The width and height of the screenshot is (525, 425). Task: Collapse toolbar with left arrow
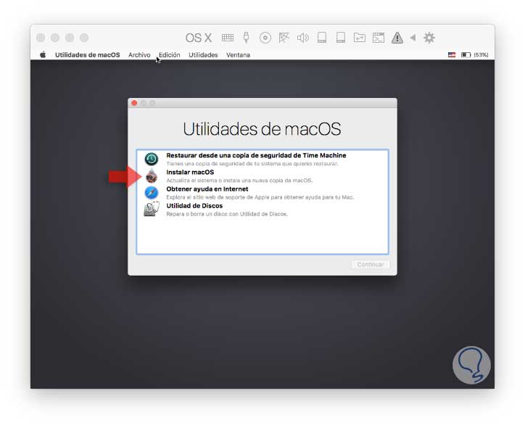tap(413, 38)
